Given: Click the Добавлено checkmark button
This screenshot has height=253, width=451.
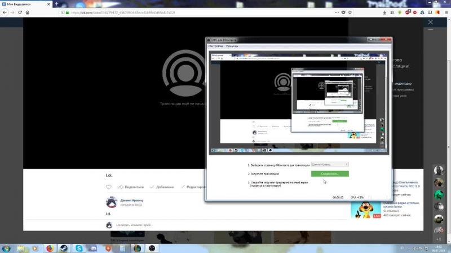Looking at the screenshot, I should [162, 187].
